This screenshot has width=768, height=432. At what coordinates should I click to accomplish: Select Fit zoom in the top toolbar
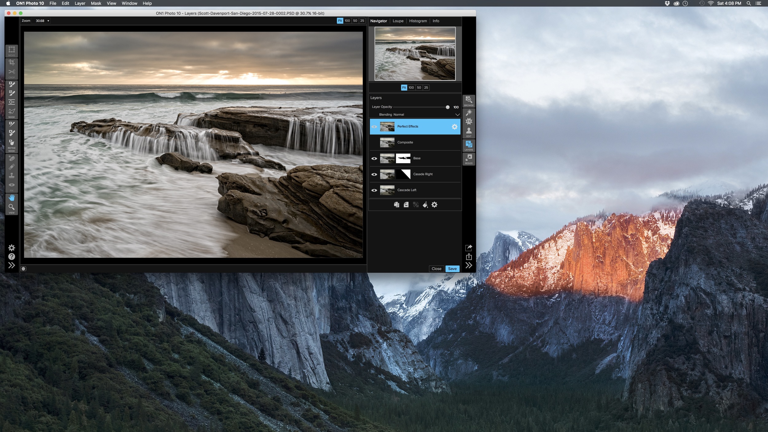[340, 21]
